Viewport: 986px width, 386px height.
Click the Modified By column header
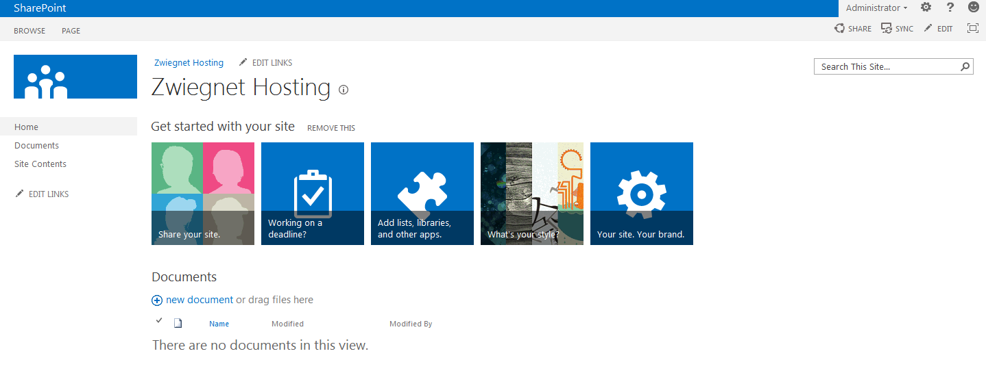tap(411, 324)
